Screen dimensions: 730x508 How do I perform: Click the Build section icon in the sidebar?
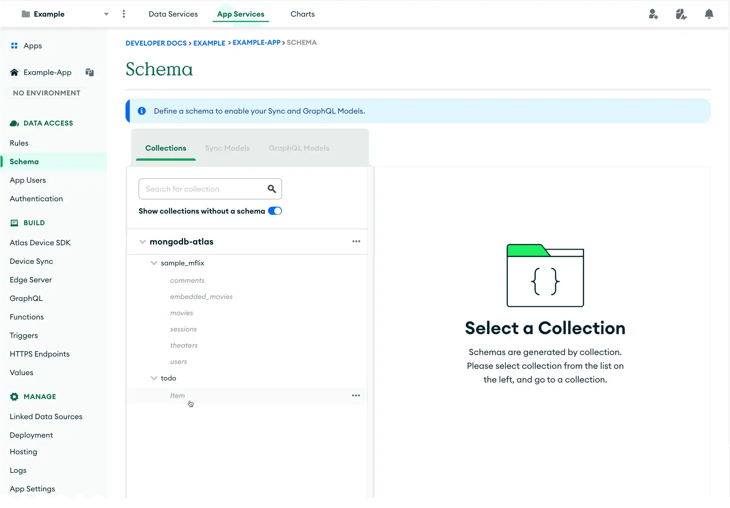14,223
